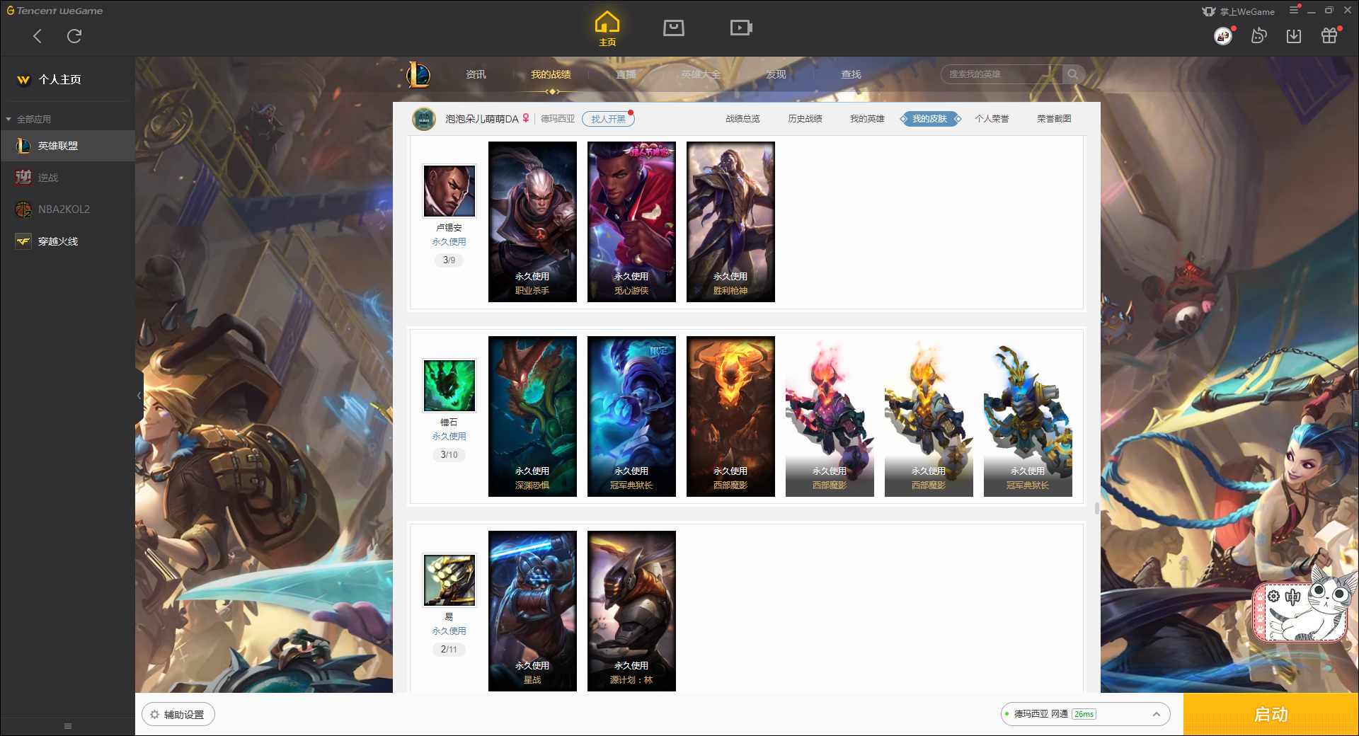Viewport: 1359px width, 736px height.
Task: Switch to the 我的战绩 tab
Action: click(x=551, y=74)
